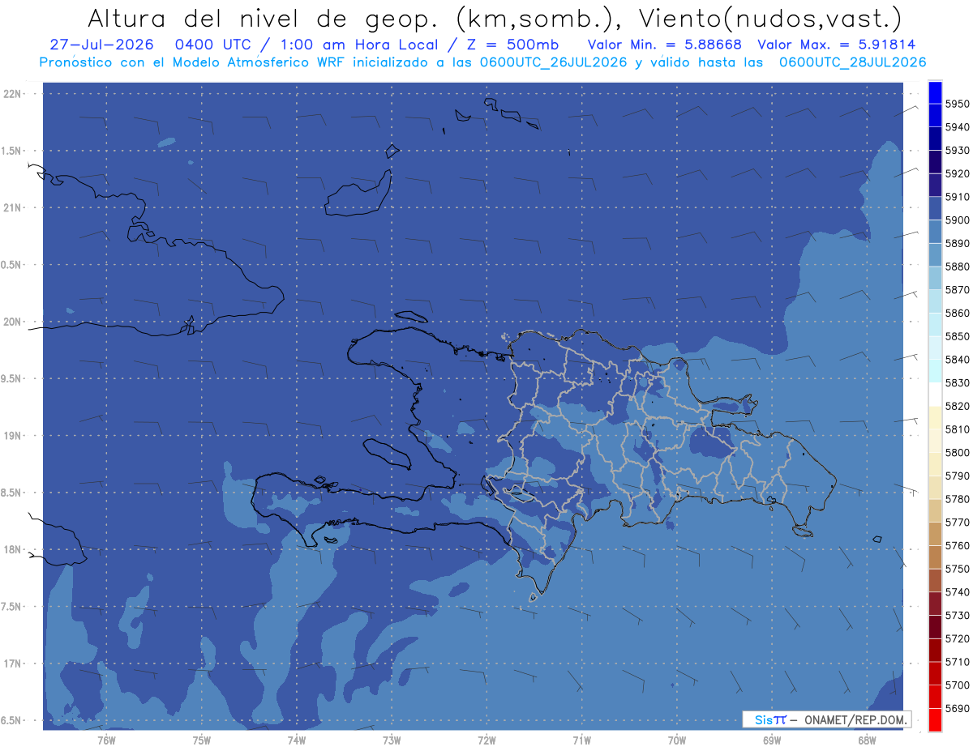Select the '5720' colorbar label
This screenshot has height=751, width=973.
point(958,638)
